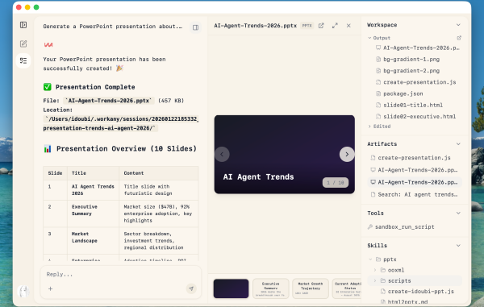Click the AI-Agent-Trends-2026.pptx file name in chat
Image resolution: width=484 pixels, height=307 pixels.
109,101
